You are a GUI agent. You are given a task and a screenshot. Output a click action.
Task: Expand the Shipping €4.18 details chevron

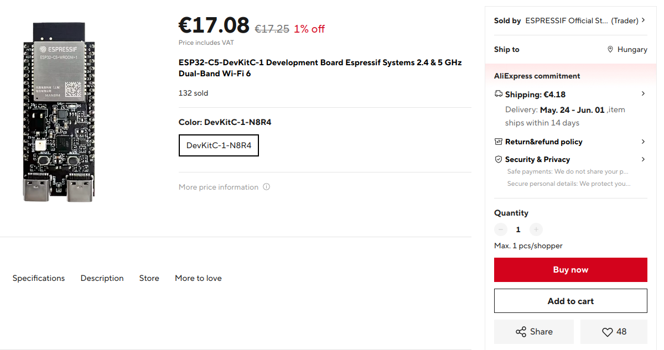643,94
